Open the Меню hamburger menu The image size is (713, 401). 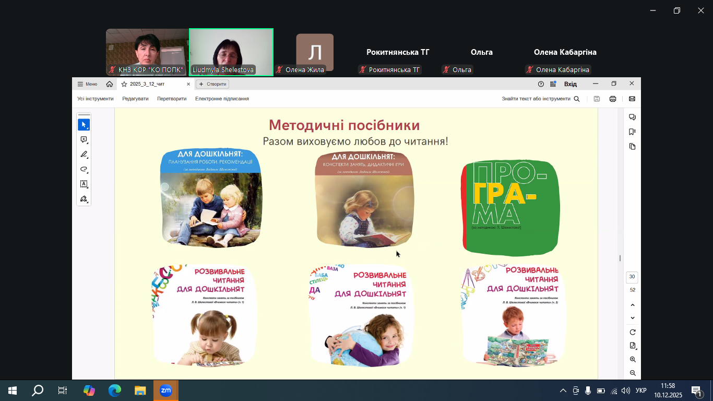[87, 84]
